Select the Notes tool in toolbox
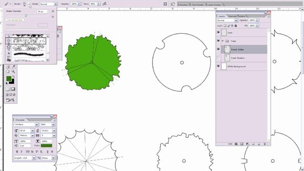The image size is (304, 171). coord(8,66)
